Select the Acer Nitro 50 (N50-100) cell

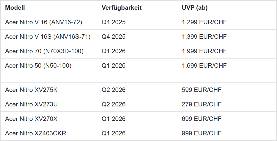(48, 70)
